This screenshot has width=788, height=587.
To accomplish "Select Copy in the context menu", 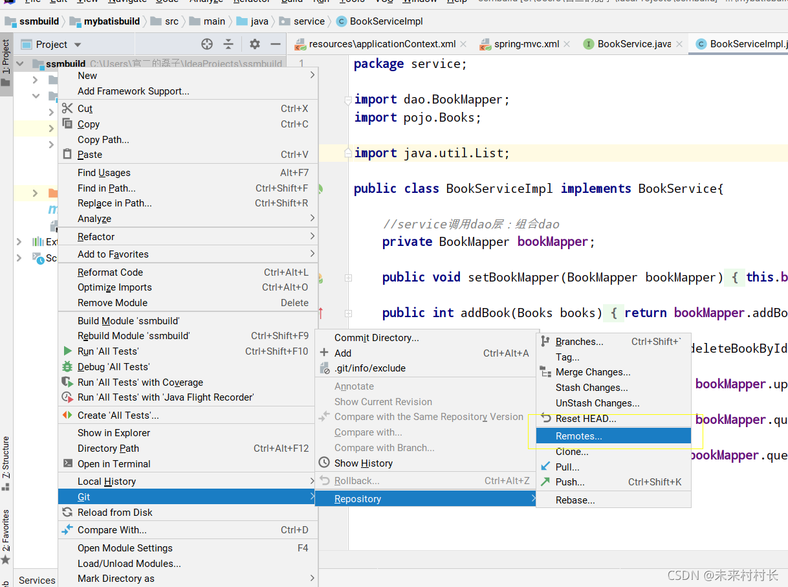I will click(188, 124).
